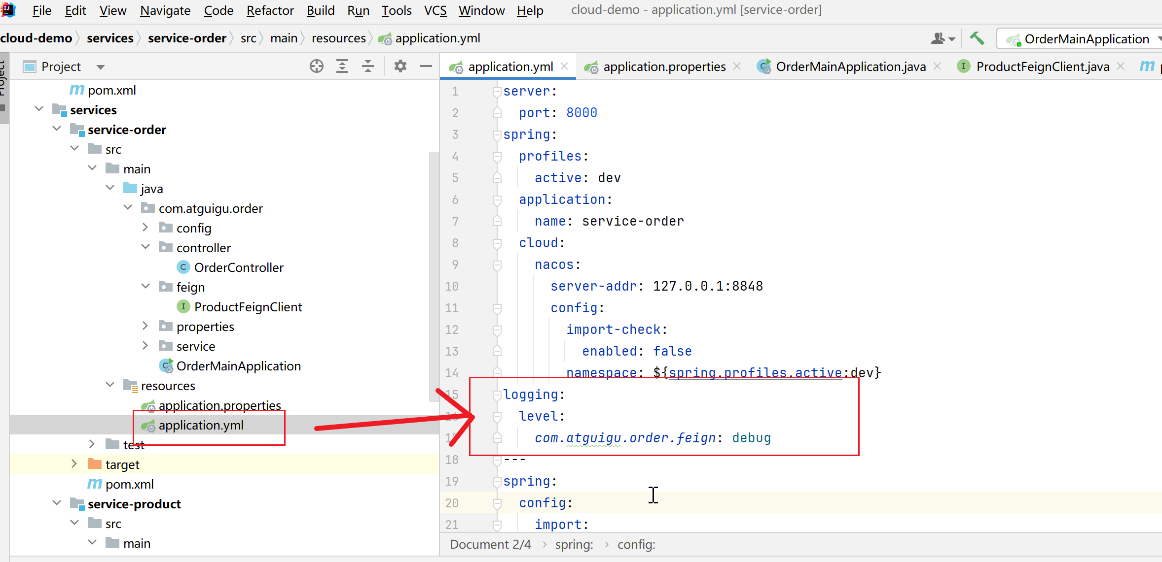
Task: Click the resources breadcrumb in navigation bar
Action: click(338, 38)
